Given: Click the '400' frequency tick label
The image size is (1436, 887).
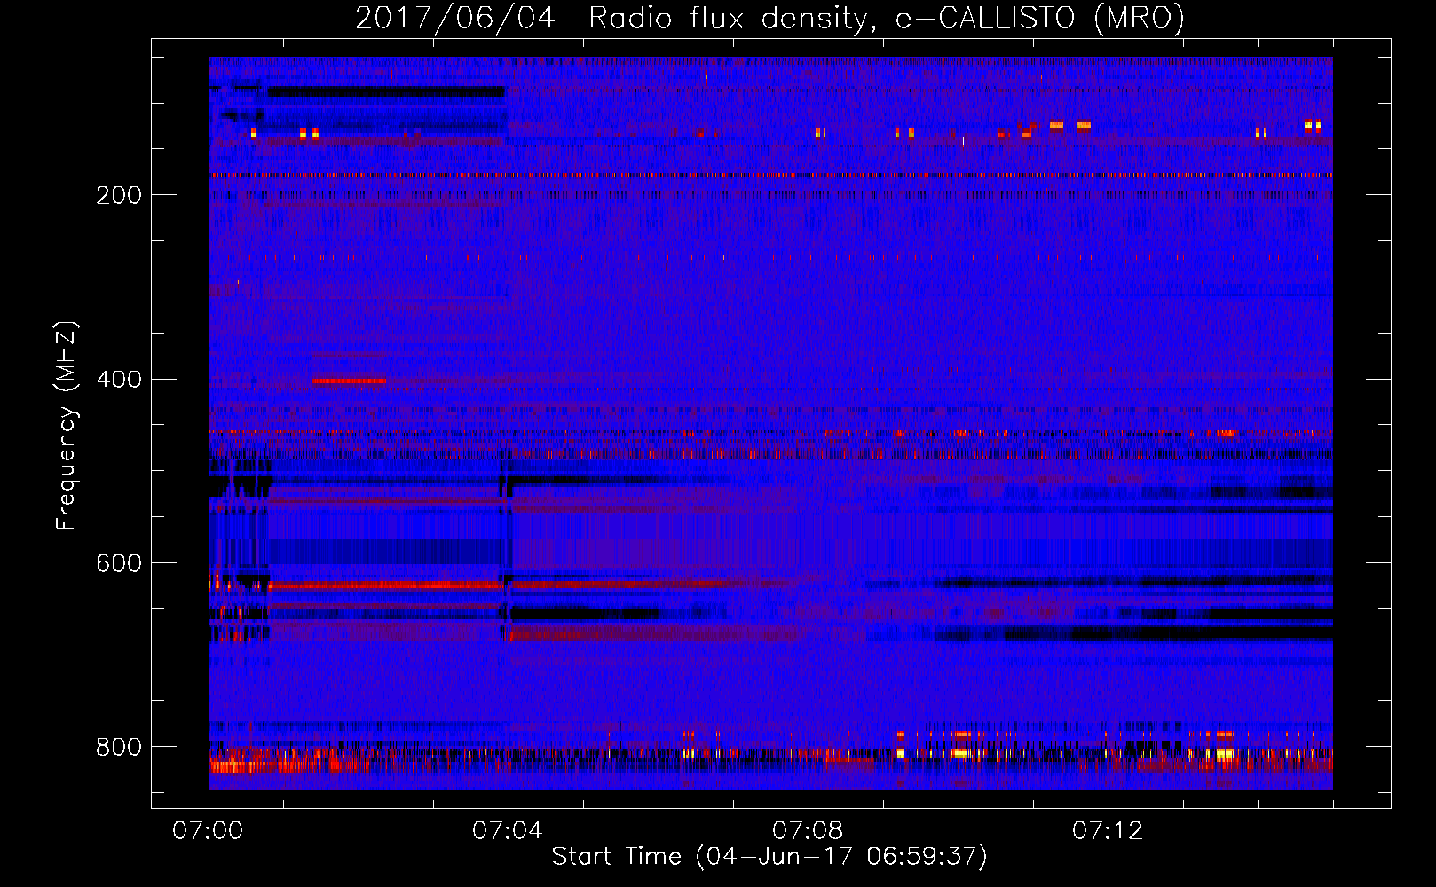Looking at the screenshot, I should point(119,380).
